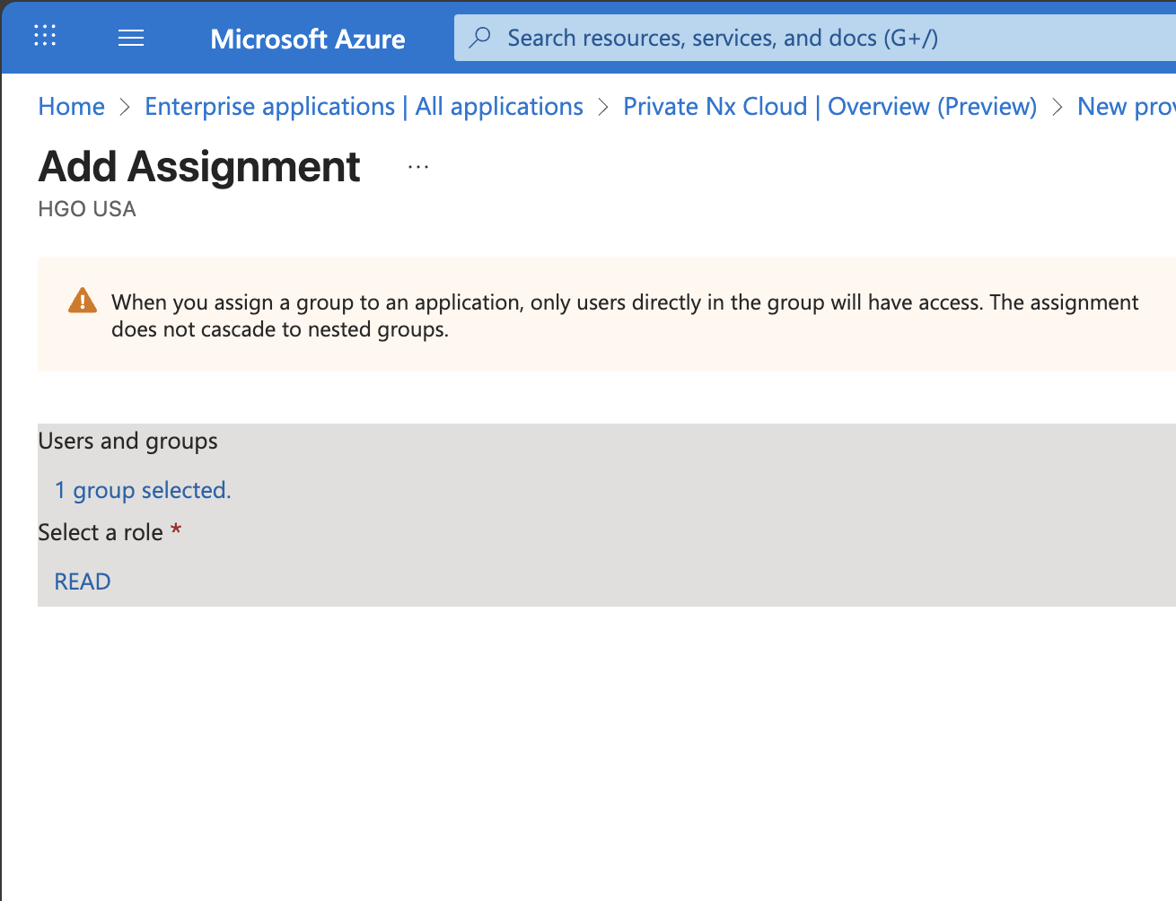Viewport: 1176px width, 901px height.
Task: Open the 1 group selected link
Action: click(x=143, y=490)
